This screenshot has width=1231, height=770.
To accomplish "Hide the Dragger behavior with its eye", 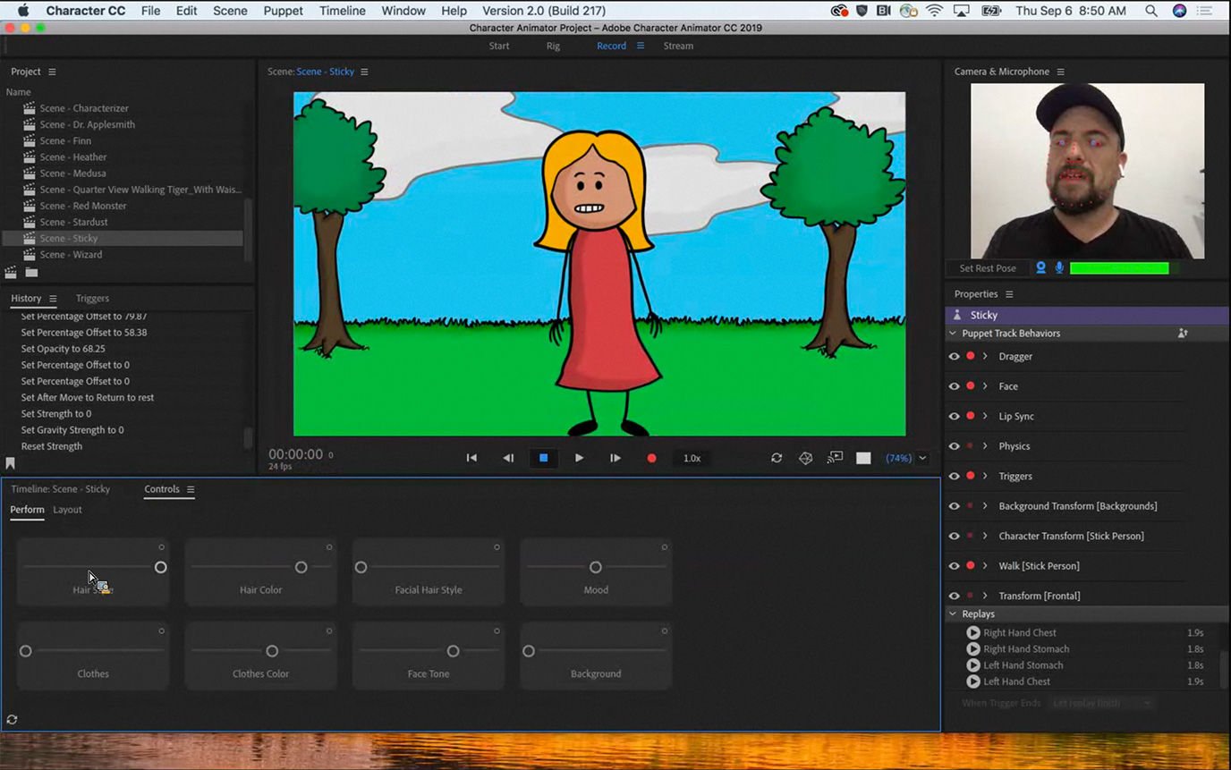I will (954, 356).
